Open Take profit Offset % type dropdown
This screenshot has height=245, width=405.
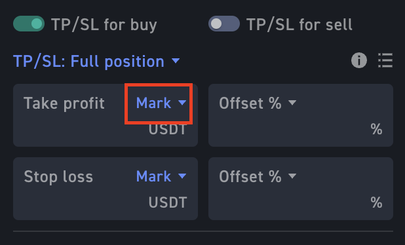coord(258,103)
